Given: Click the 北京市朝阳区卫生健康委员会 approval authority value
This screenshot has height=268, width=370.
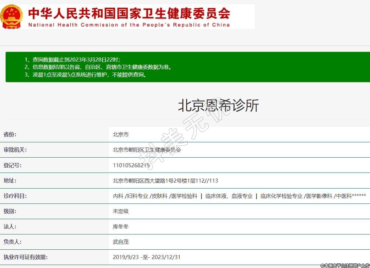Looking at the screenshot, I should (x=147, y=150).
